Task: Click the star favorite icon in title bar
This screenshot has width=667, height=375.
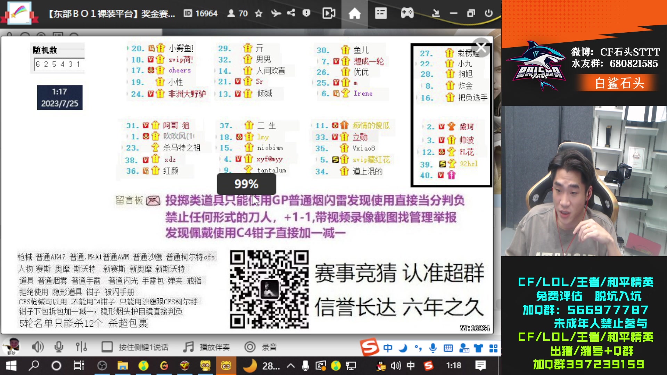Action: coord(258,14)
